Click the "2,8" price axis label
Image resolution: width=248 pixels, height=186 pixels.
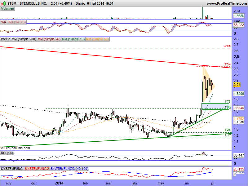(236, 39)
